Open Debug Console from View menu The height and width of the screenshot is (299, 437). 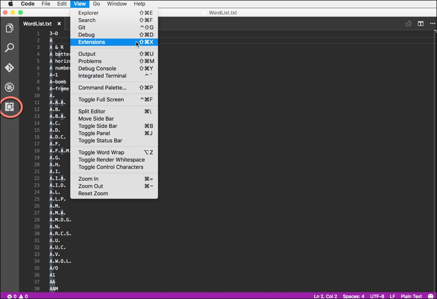click(x=114, y=68)
